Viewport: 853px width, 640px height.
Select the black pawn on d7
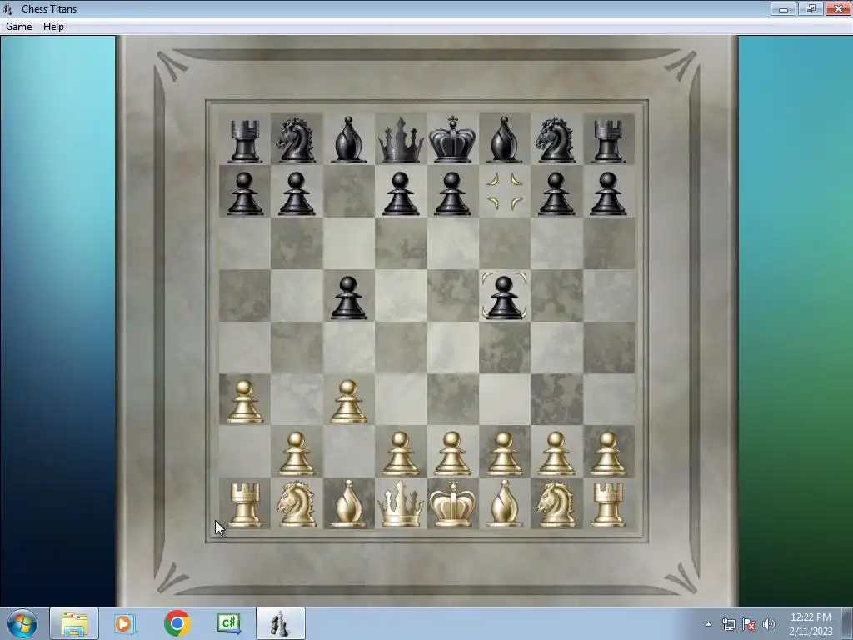(401, 193)
